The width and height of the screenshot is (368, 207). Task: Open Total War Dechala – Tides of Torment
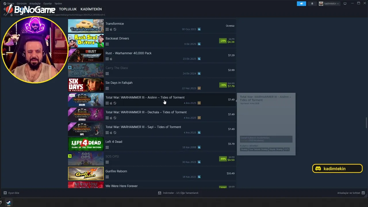coord(146,112)
